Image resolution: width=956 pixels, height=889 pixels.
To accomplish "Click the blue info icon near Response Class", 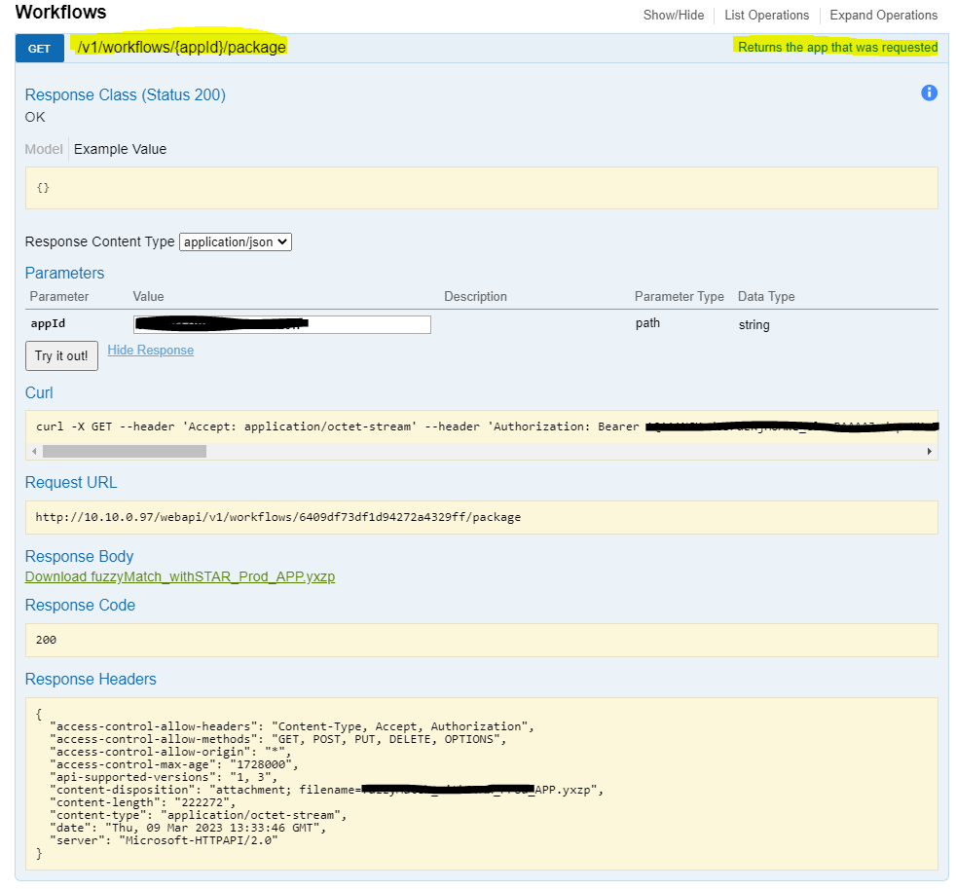I will tap(929, 93).
